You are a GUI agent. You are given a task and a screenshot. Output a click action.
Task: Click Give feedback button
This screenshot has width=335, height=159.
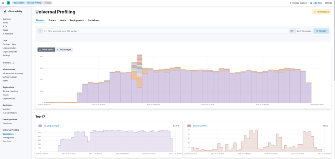coord(321,12)
